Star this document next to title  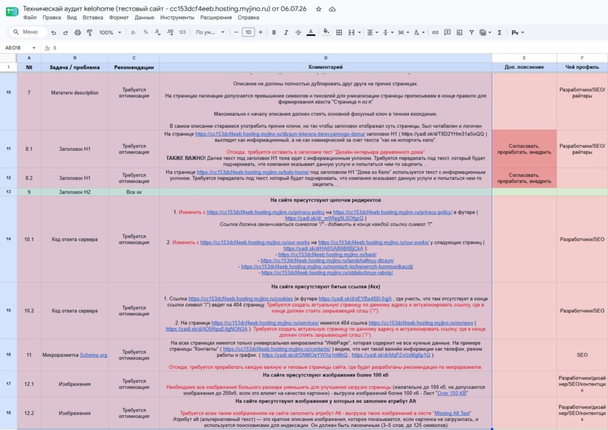tap(318, 9)
